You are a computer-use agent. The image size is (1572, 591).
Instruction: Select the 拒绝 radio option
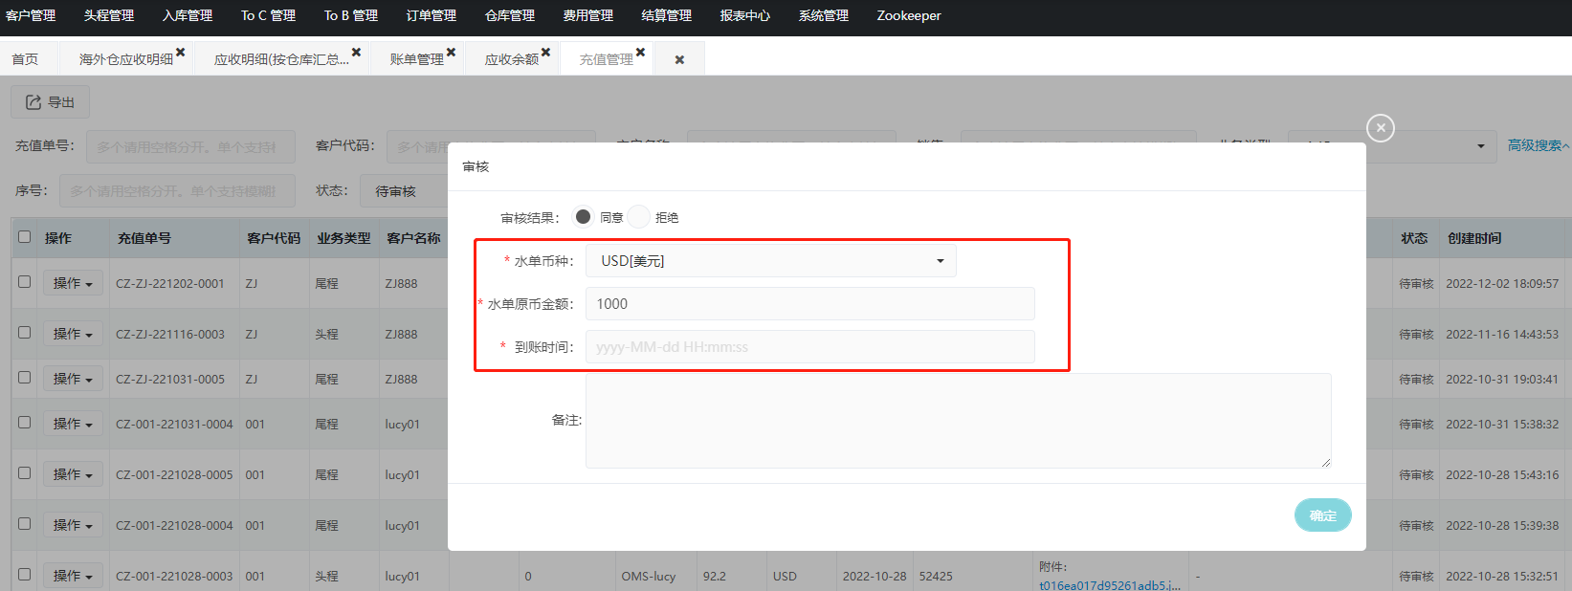pyautogui.click(x=639, y=217)
